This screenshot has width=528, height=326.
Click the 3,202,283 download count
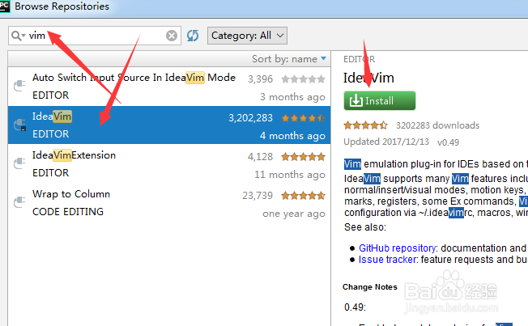coord(250,118)
